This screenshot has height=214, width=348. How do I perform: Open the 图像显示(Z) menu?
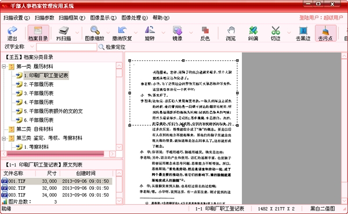(x=103, y=18)
